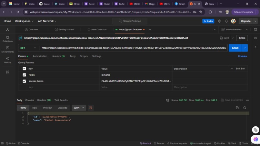This screenshot has height=146, width=260.
Task: Open the Environments sidebar panel
Action: coord(7,49)
